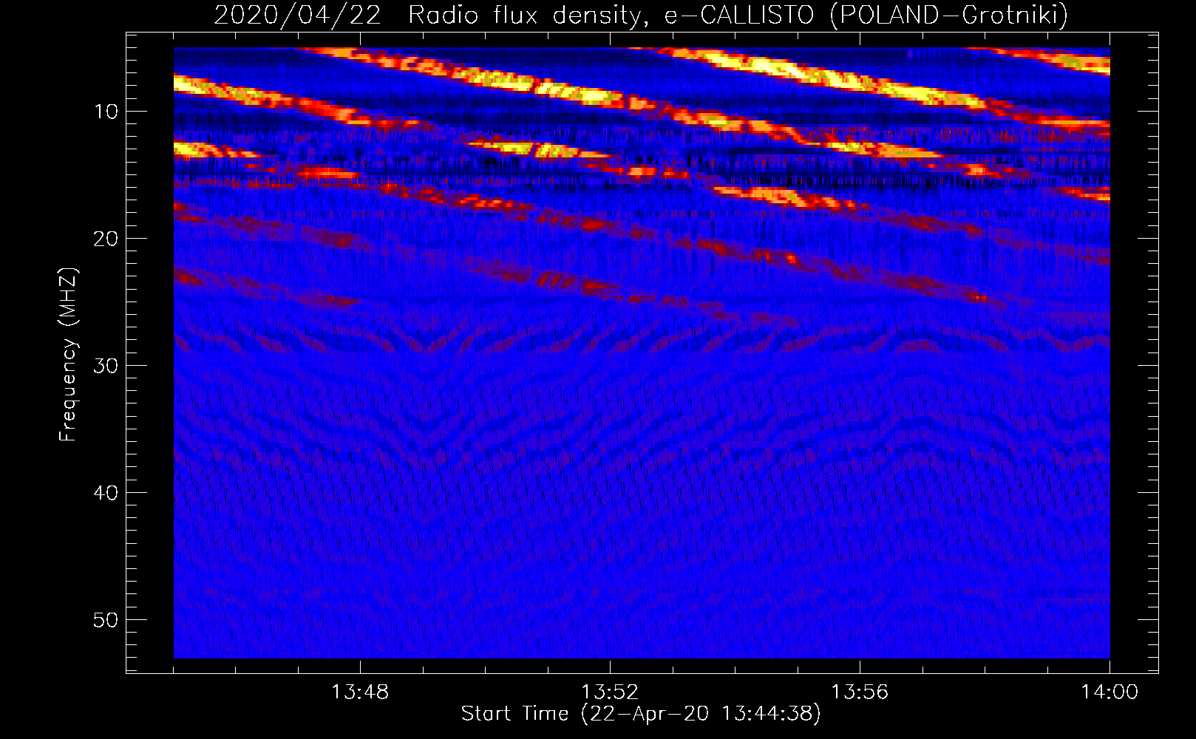This screenshot has width=1196, height=739.
Task: Click the 13:48 time axis label
Action: [x=360, y=692]
